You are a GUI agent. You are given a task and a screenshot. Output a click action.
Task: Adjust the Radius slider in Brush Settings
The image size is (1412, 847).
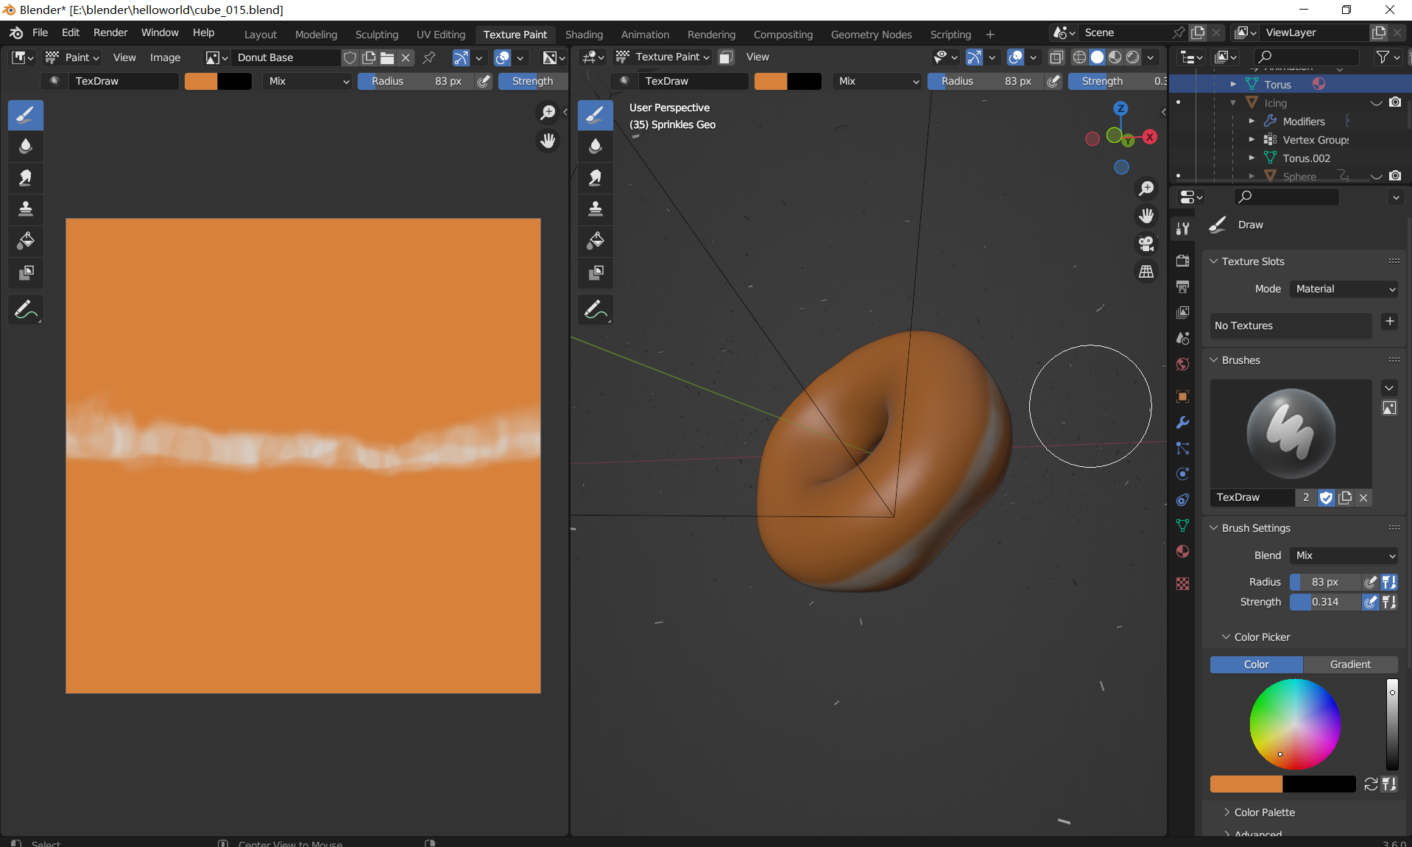pos(1325,582)
